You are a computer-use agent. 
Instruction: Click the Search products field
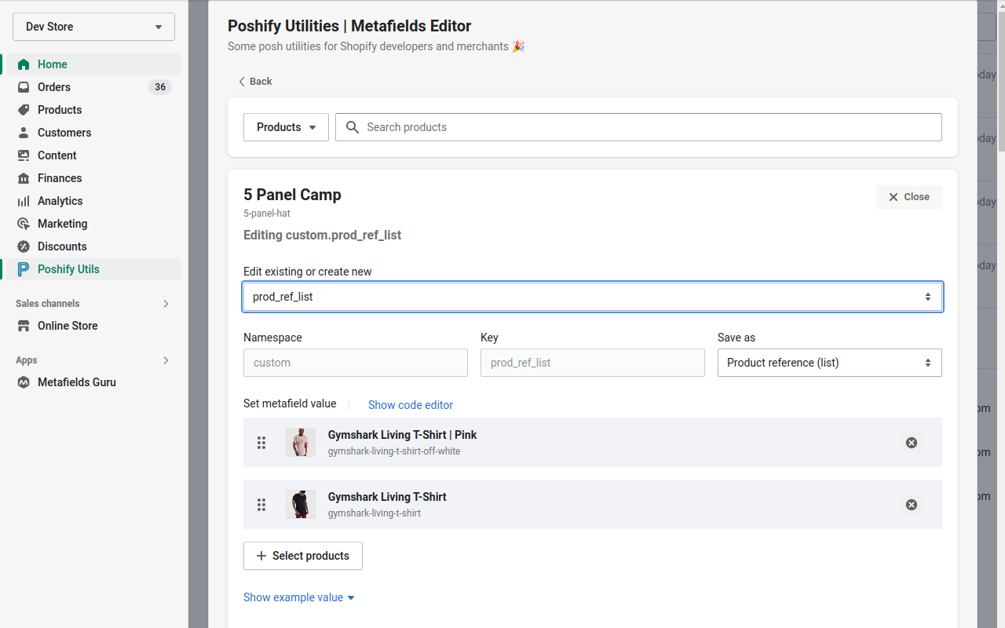638,126
